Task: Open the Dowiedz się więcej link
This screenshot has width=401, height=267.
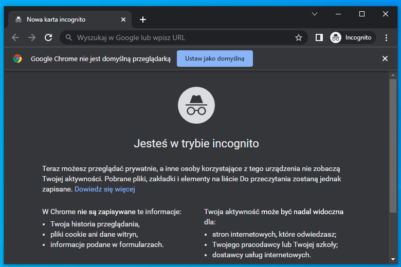Action: [x=104, y=189]
